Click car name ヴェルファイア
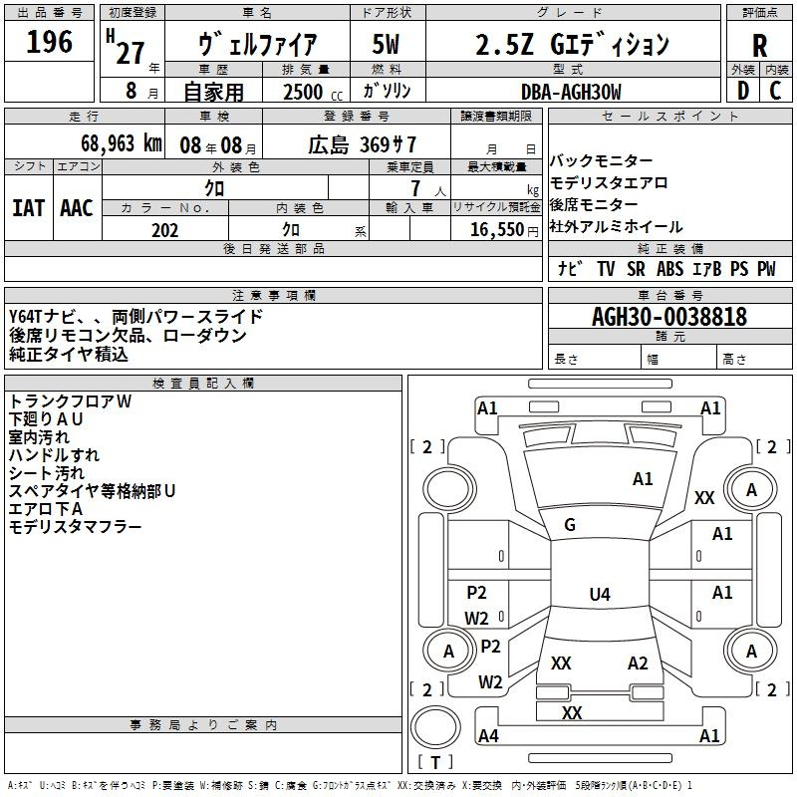This screenshot has width=797, height=797. pyautogui.click(x=258, y=44)
